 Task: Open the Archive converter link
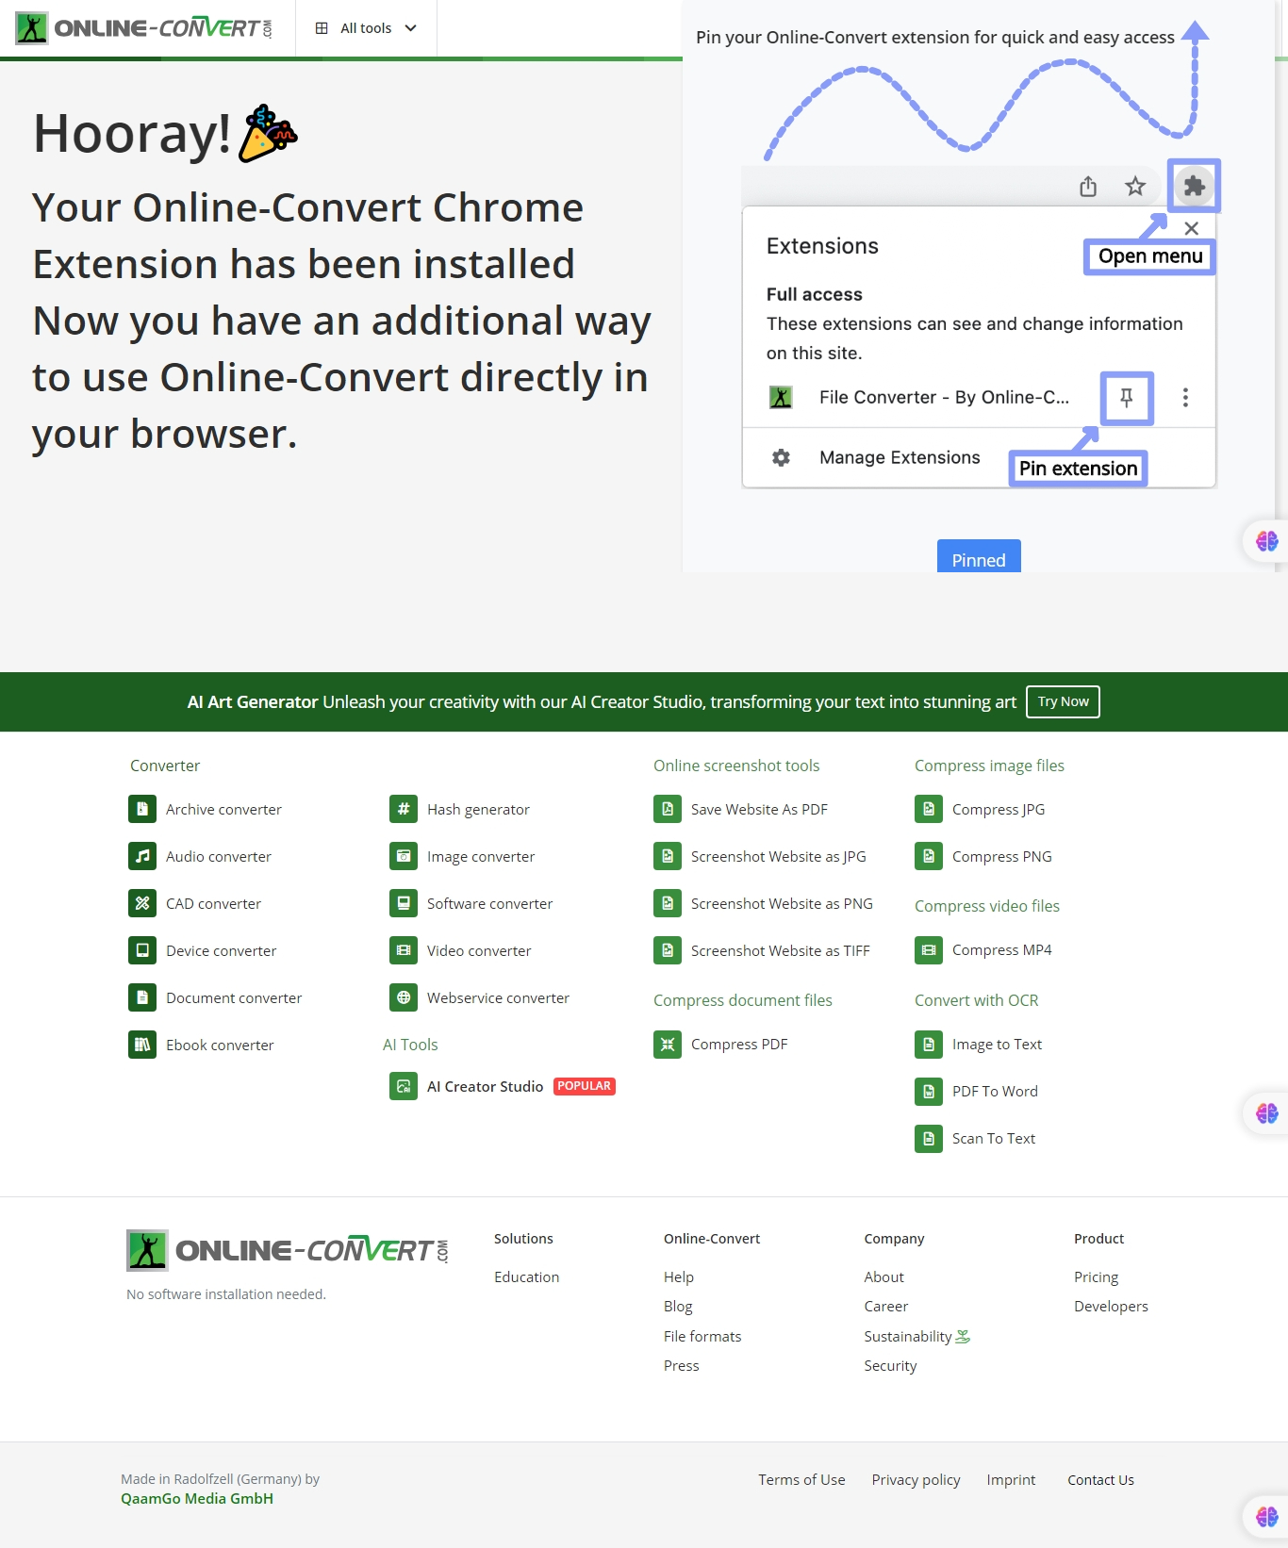pyautogui.click(x=223, y=809)
